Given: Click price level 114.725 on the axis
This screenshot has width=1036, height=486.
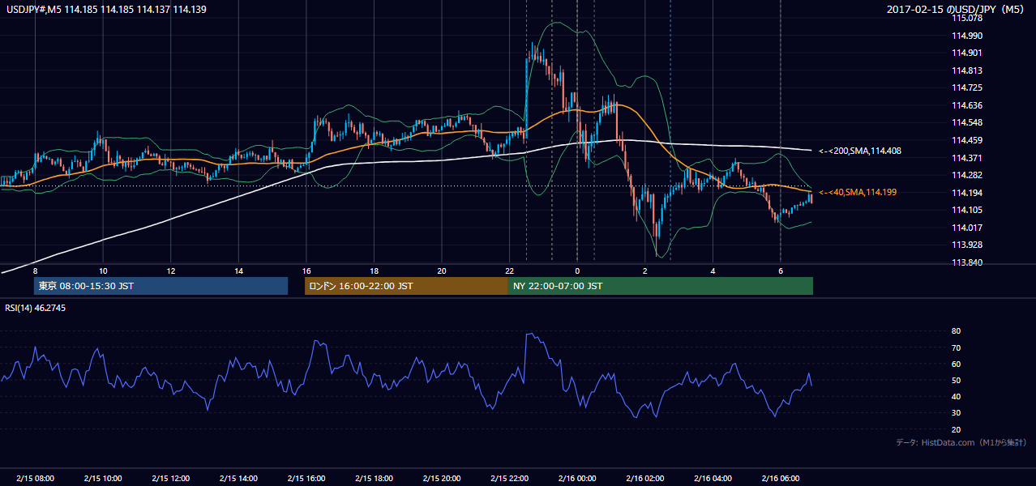Looking at the screenshot, I should point(967,87).
